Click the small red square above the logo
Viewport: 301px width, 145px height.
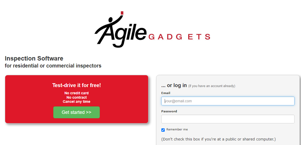122,13
